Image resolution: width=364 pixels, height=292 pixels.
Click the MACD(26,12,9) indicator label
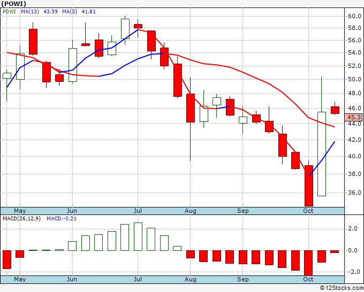(x=21, y=219)
